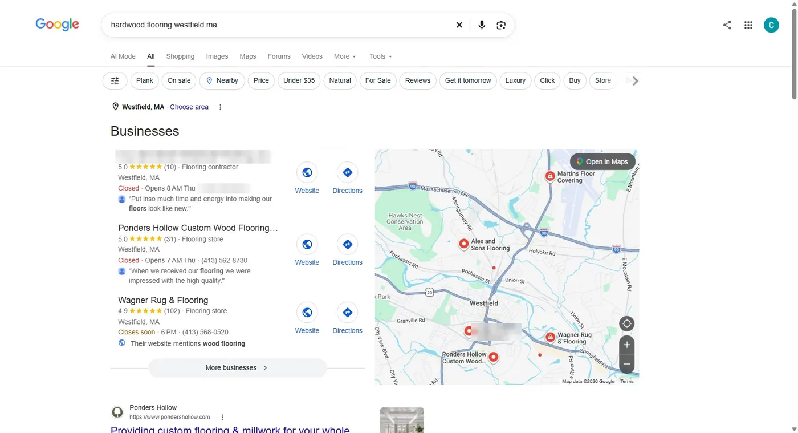This screenshot has width=798, height=433.
Task: Open Ponders Hollow Custom Wood Flooring listing
Action: click(198, 228)
